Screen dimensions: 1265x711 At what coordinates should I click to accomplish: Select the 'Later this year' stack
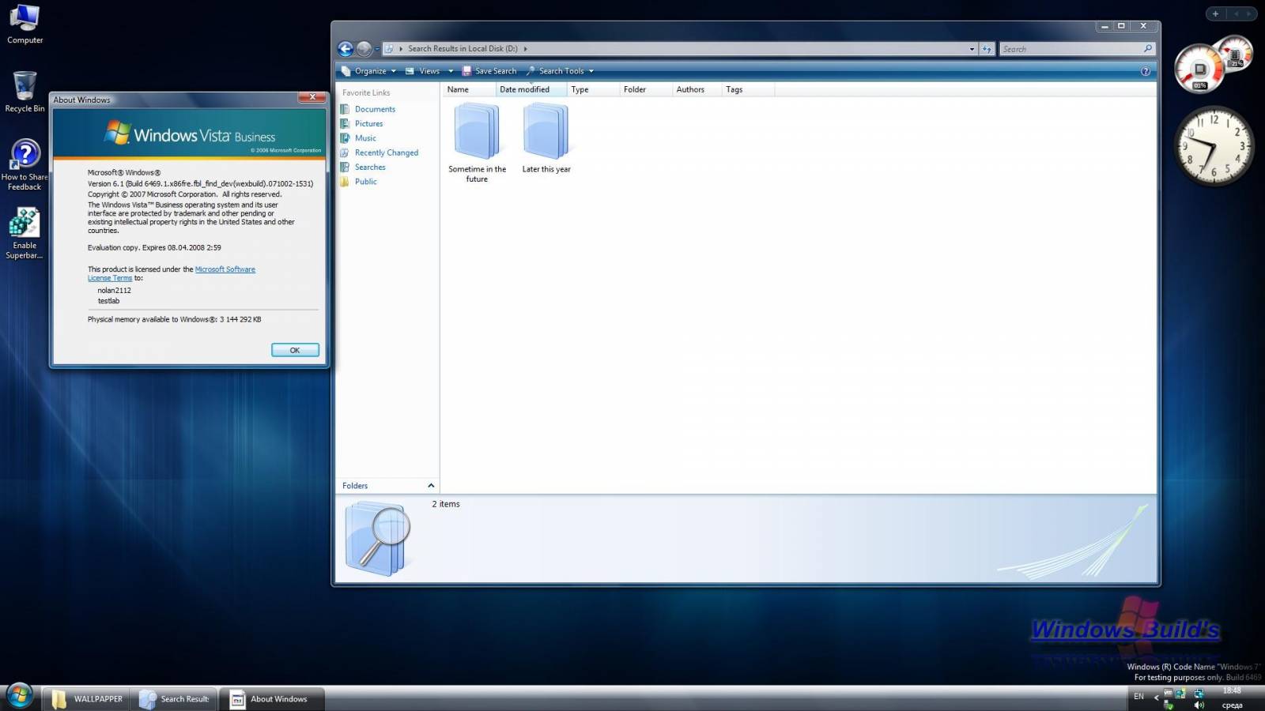tap(546, 137)
